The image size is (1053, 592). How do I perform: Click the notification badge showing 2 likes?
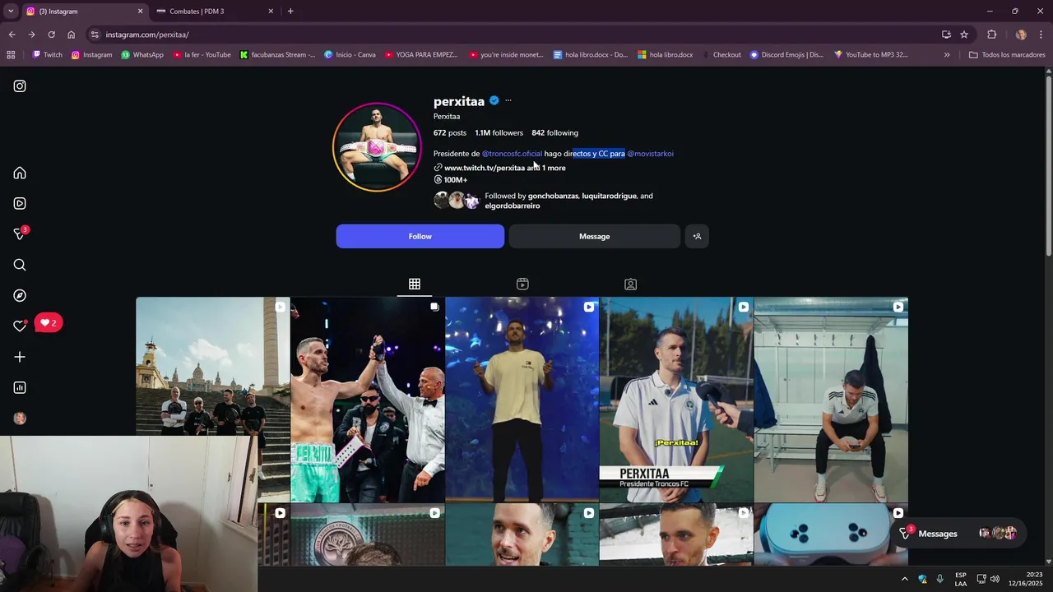pos(49,323)
